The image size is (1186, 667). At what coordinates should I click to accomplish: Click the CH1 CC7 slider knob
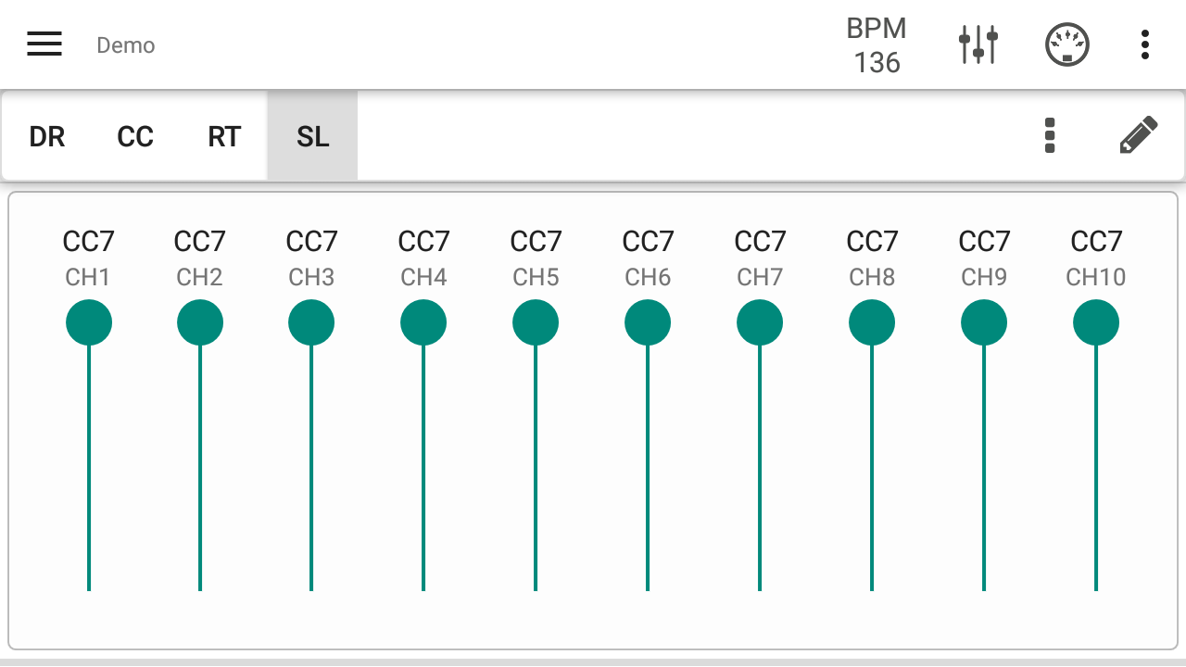point(89,323)
